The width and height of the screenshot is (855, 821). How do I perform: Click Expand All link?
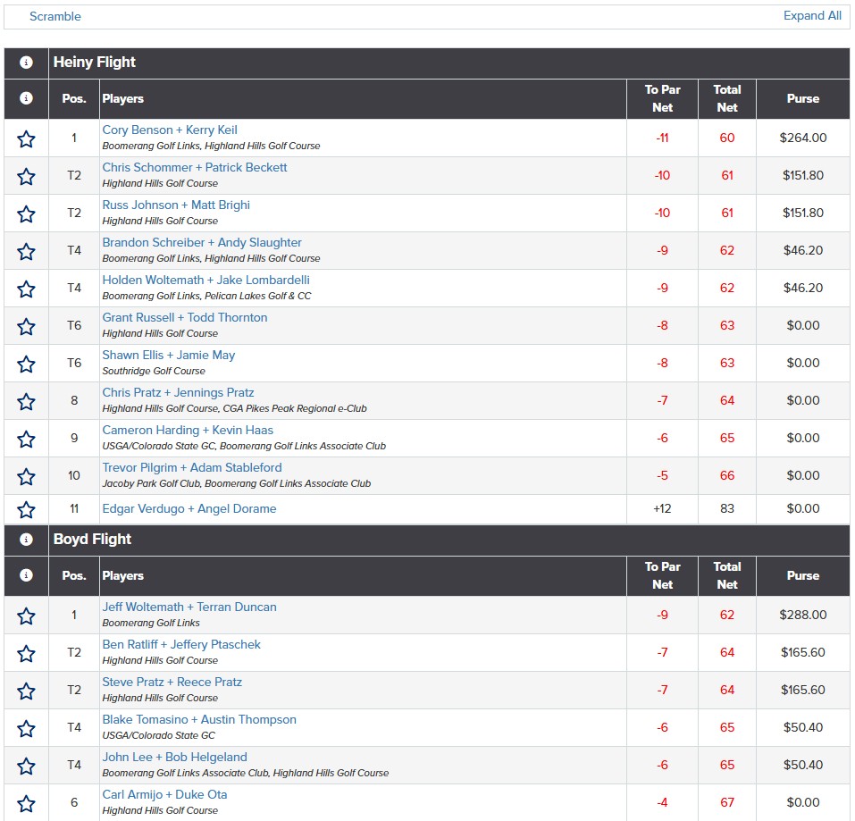[x=812, y=16]
